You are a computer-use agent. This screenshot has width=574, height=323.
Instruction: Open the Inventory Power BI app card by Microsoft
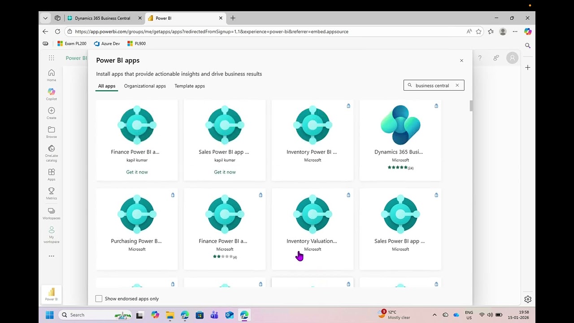pos(313,140)
